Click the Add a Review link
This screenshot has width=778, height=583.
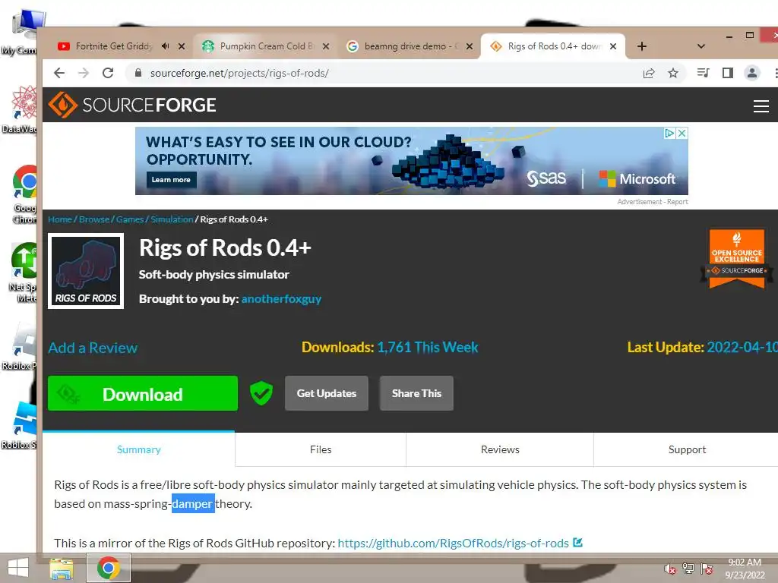pos(93,348)
